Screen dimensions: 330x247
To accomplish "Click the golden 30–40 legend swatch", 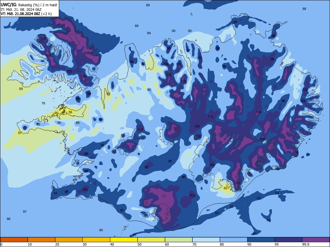I will pos(96,240).
